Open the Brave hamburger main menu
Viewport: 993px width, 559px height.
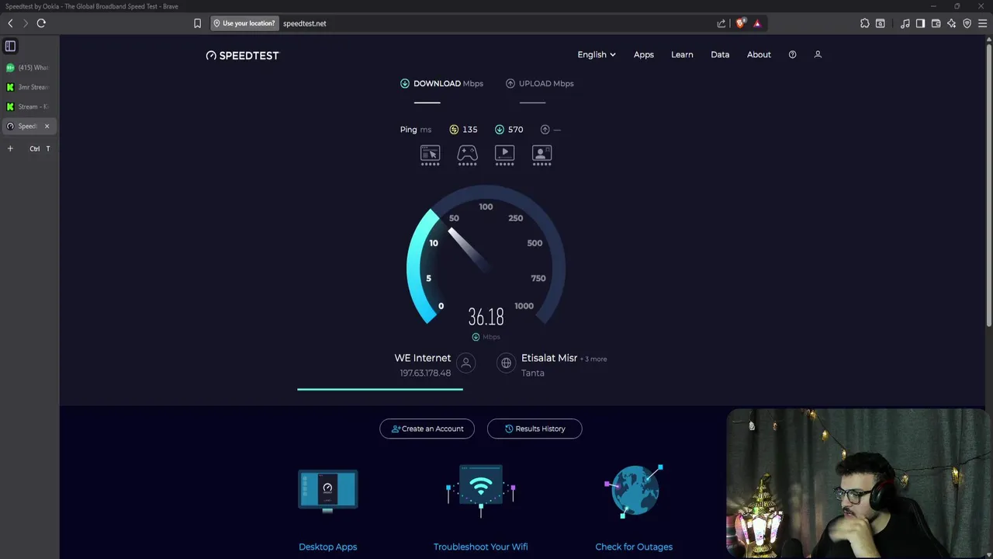click(x=982, y=23)
